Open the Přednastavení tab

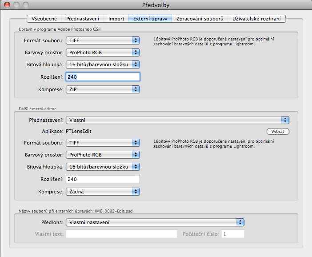click(82, 19)
